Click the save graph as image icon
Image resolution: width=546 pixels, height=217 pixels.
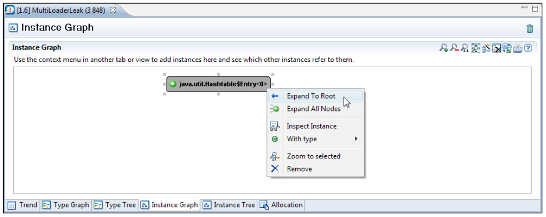click(507, 48)
